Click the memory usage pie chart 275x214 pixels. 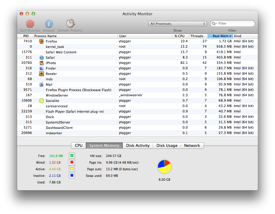[165, 166]
